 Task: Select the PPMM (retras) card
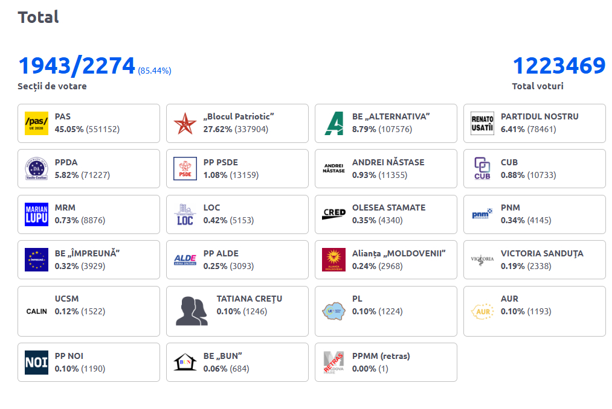[x=385, y=363]
